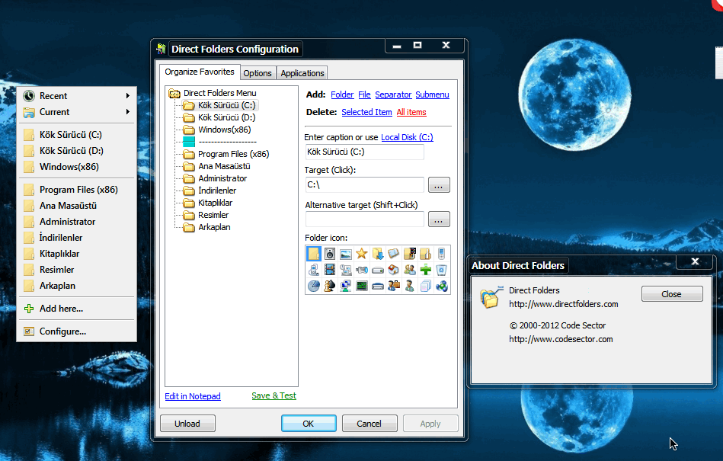
Task: Switch to the Applications tab
Action: (302, 73)
